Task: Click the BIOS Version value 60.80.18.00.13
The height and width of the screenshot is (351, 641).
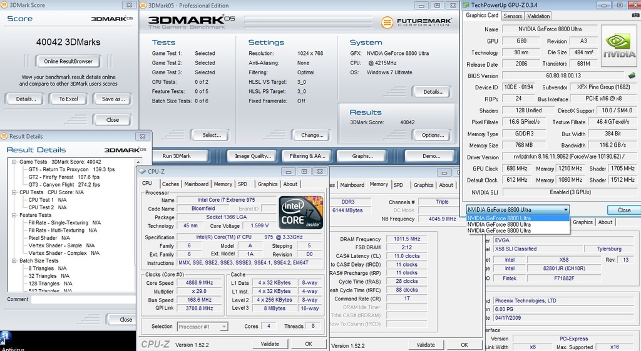Action: click(563, 76)
